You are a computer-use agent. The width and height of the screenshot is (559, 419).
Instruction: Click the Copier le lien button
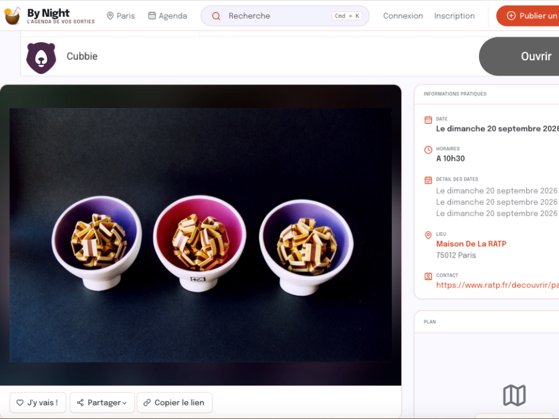click(x=175, y=403)
